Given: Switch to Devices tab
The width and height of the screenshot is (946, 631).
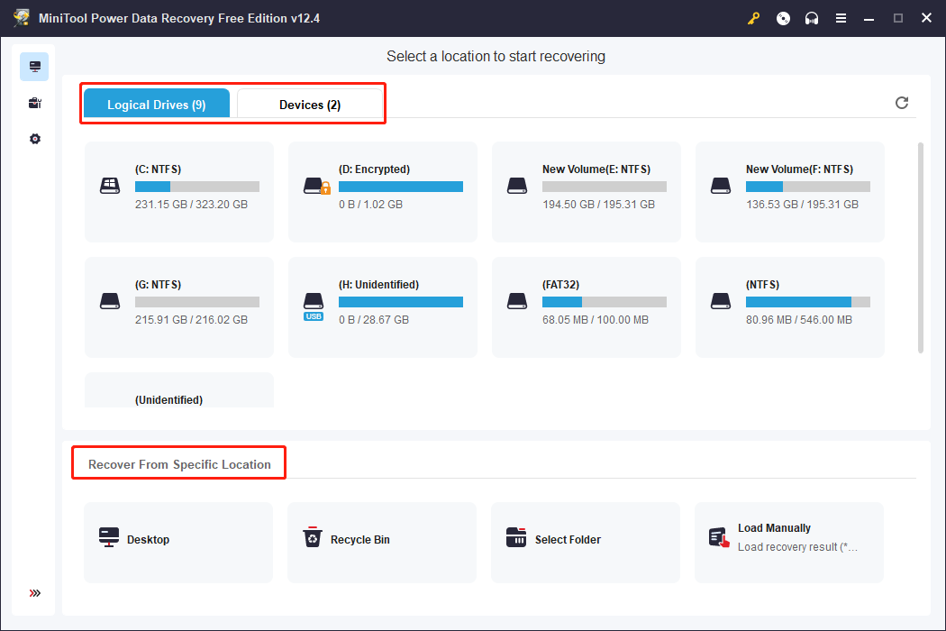Looking at the screenshot, I should pos(310,104).
